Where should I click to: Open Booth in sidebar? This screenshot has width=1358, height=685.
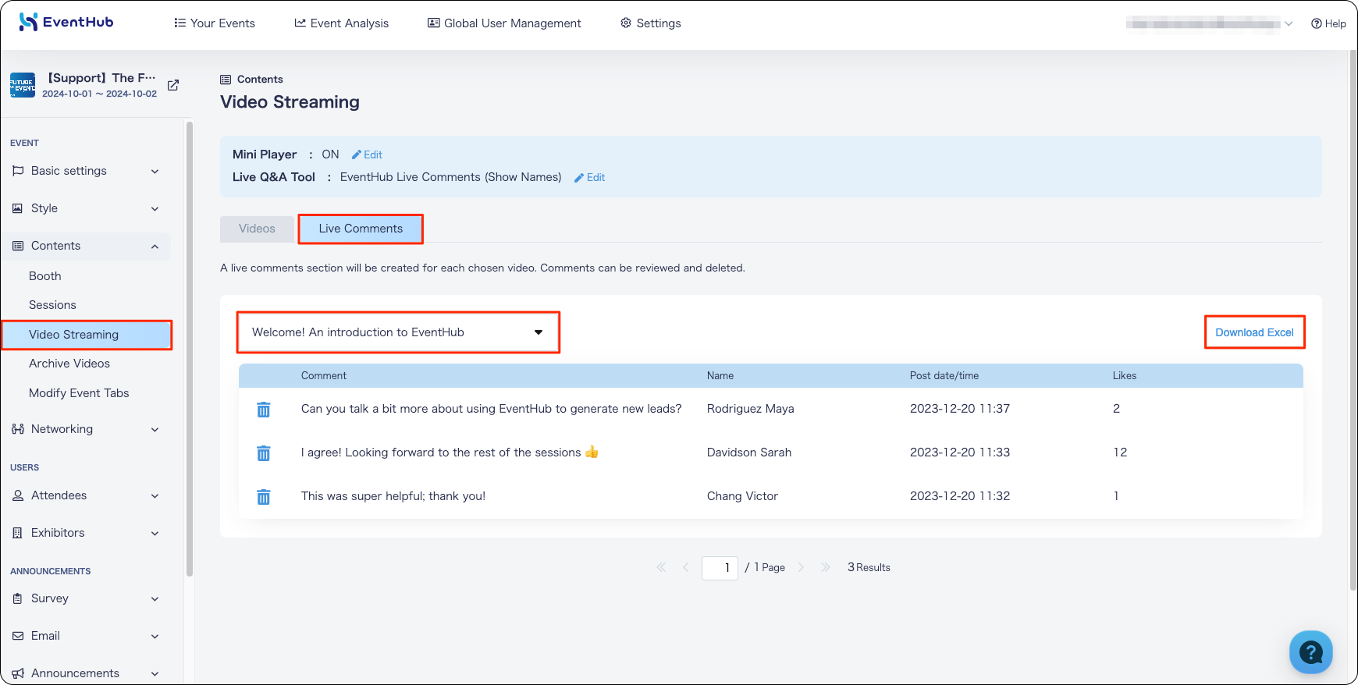pyautogui.click(x=45, y=276)
